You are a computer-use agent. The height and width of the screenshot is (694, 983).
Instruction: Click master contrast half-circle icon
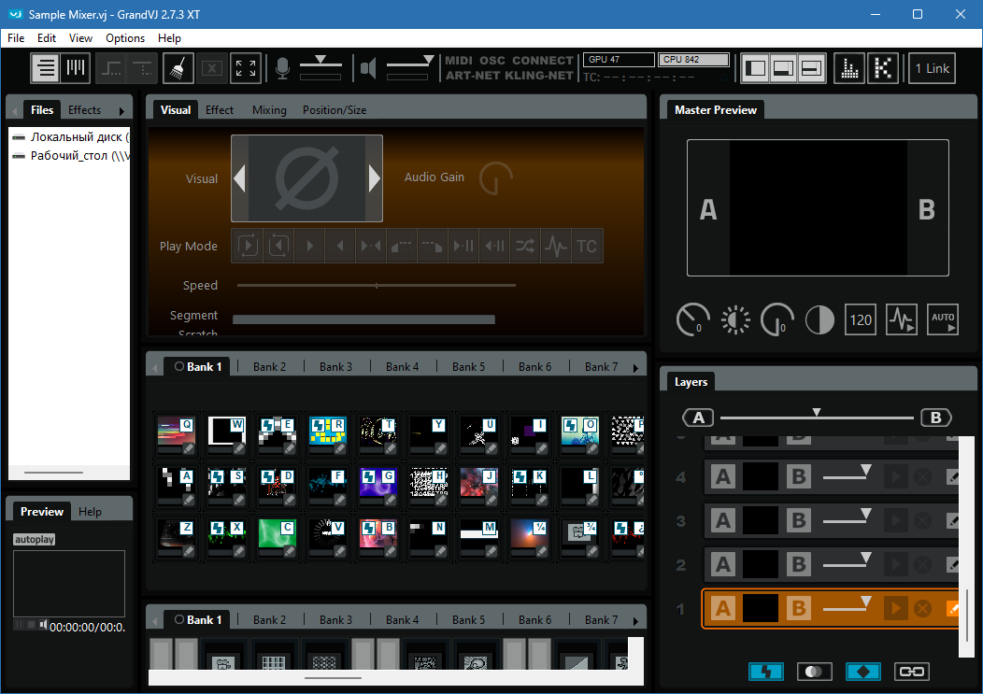819,319
